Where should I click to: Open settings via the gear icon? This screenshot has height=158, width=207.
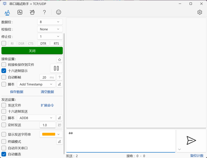[199, 12]
